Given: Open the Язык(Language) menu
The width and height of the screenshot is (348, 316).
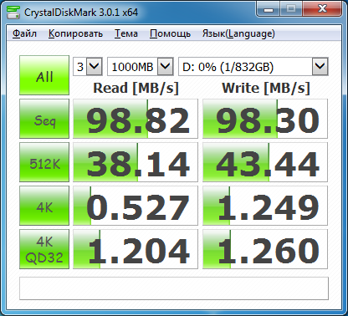Looking at the screenshot, I should 238,33.
